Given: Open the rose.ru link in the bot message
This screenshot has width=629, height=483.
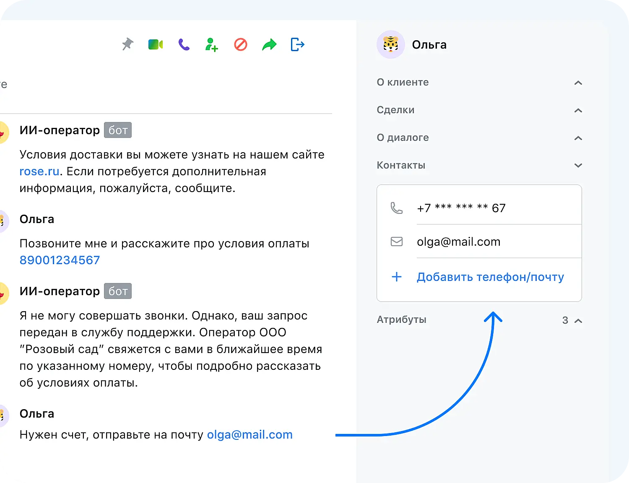Looking at the screenshot, I should click(39, 171).
